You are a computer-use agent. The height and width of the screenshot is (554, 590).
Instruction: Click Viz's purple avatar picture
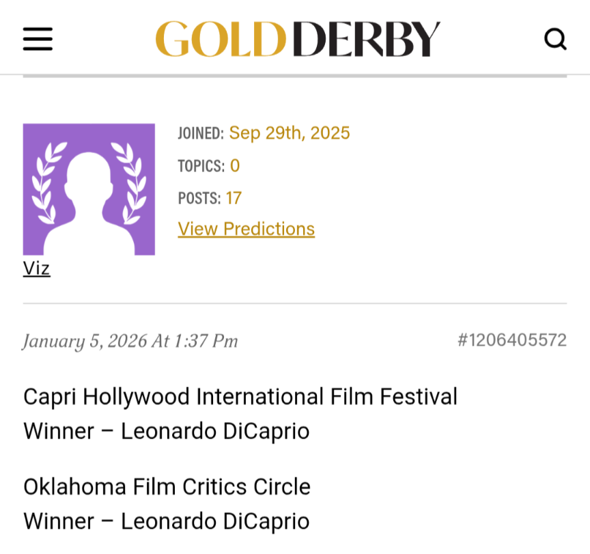[x=89, y=189]
